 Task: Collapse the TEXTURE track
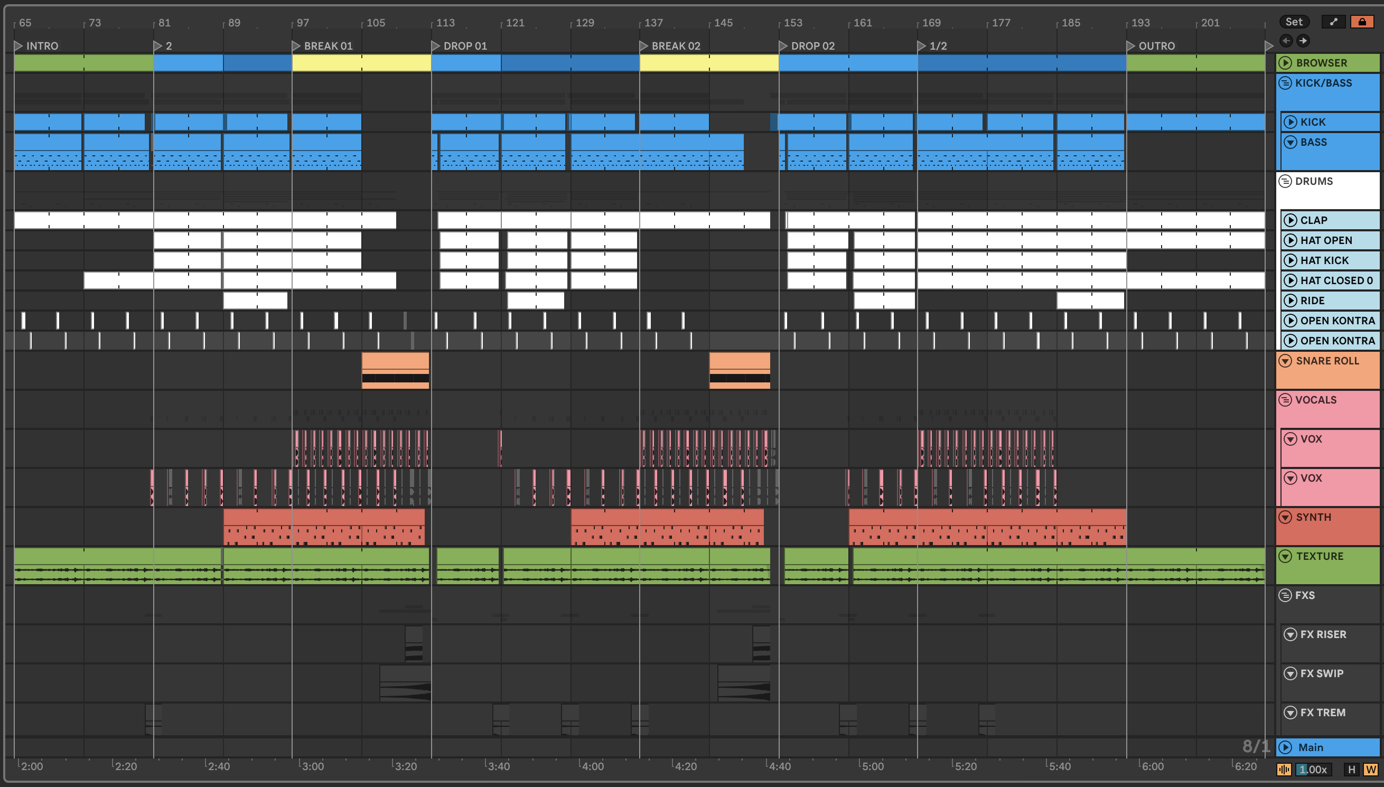[x=1285, y=556]
